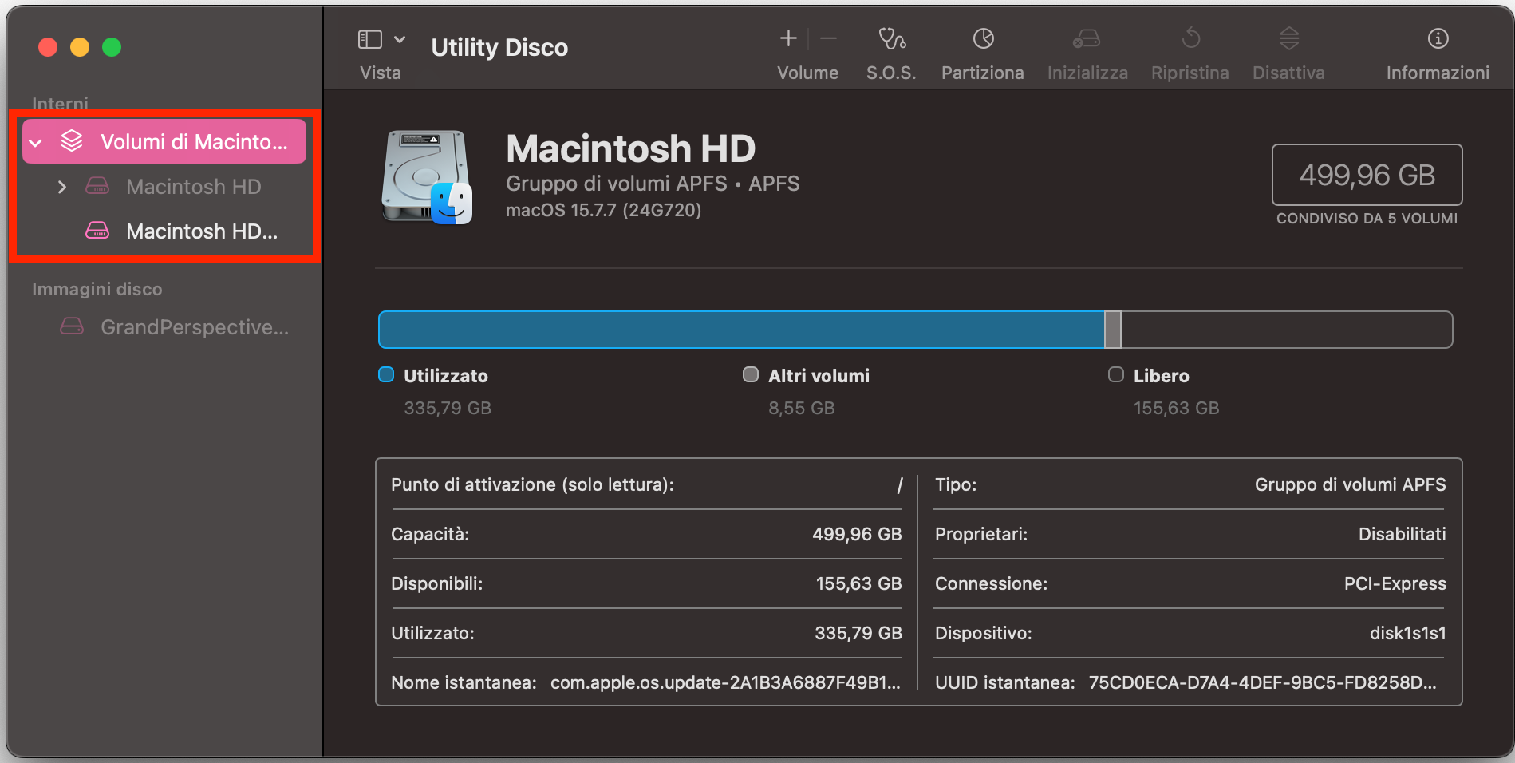Click 'Gruppo di volumi APFS • APFS' subtitle

pos(653,184)
